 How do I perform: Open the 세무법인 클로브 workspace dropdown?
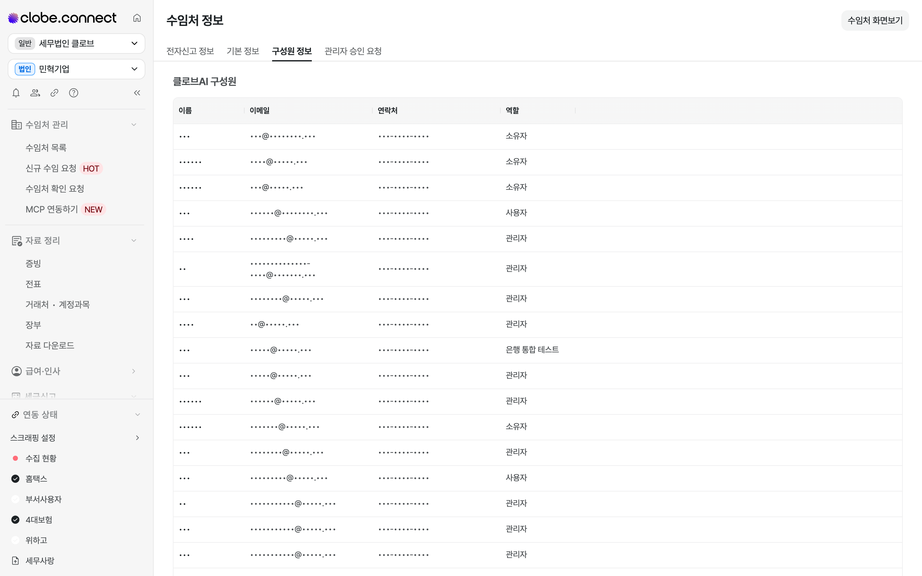[x=76, y=44]
